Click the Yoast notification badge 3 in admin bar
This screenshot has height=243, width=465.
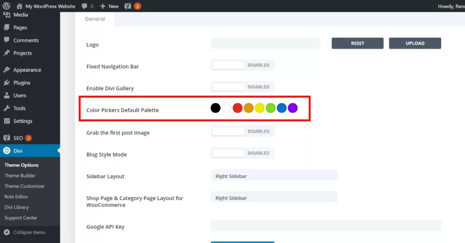(x=137, y=6)
